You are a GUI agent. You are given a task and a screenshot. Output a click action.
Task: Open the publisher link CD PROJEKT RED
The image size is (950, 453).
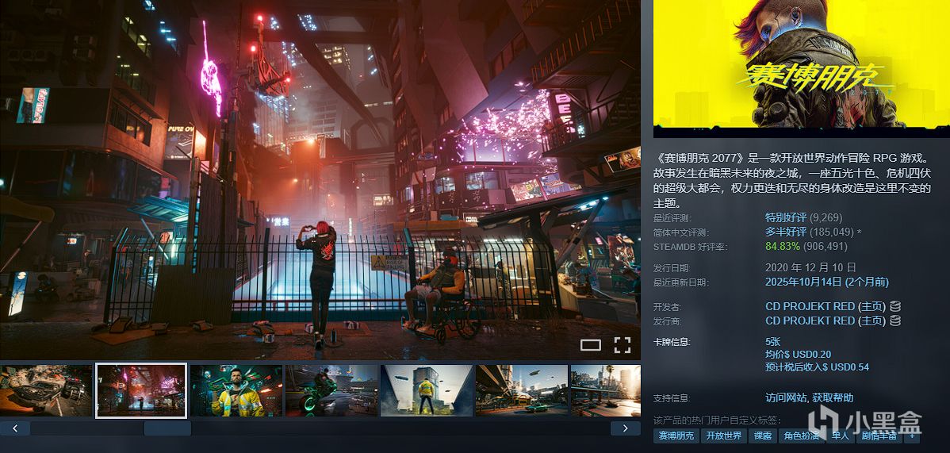click(810, 321)
